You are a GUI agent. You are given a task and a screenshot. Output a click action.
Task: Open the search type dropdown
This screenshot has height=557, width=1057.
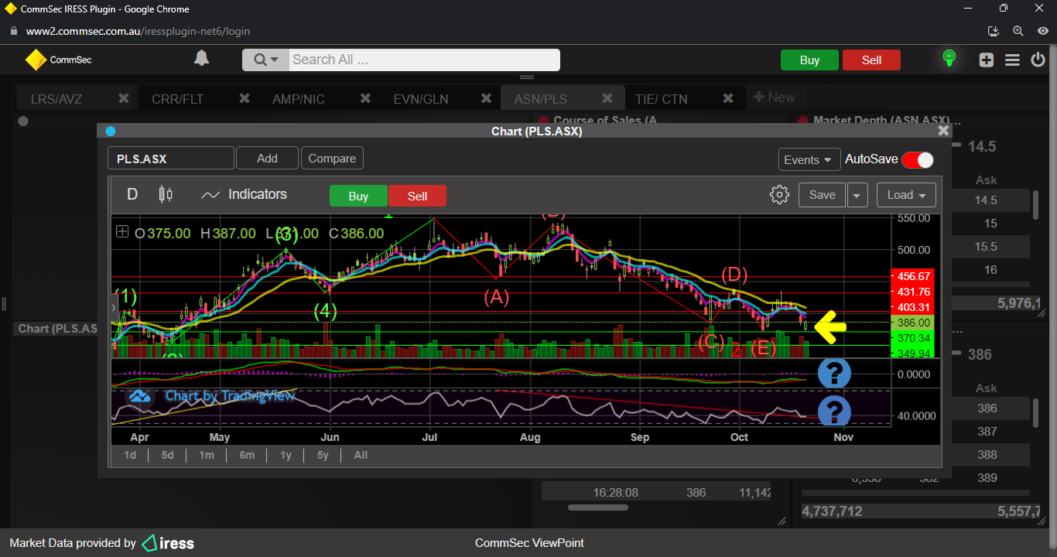click(265, 60)
